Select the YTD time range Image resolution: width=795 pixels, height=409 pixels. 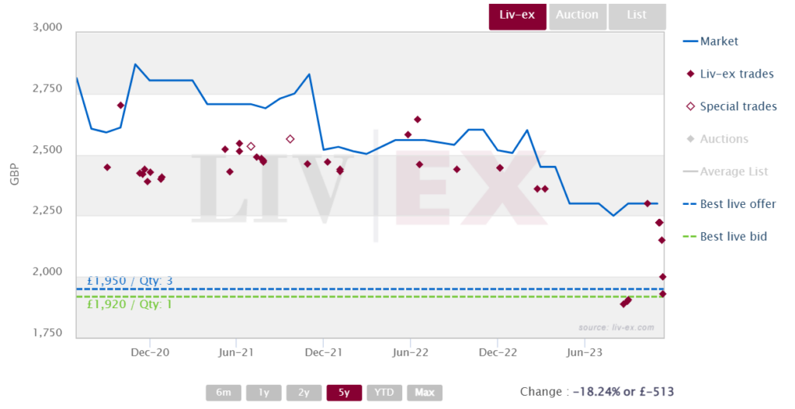[x=384, y=393]
